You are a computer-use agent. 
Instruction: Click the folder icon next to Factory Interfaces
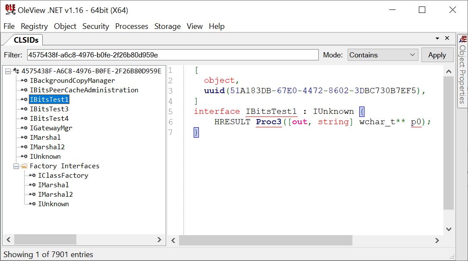[25, 166]
